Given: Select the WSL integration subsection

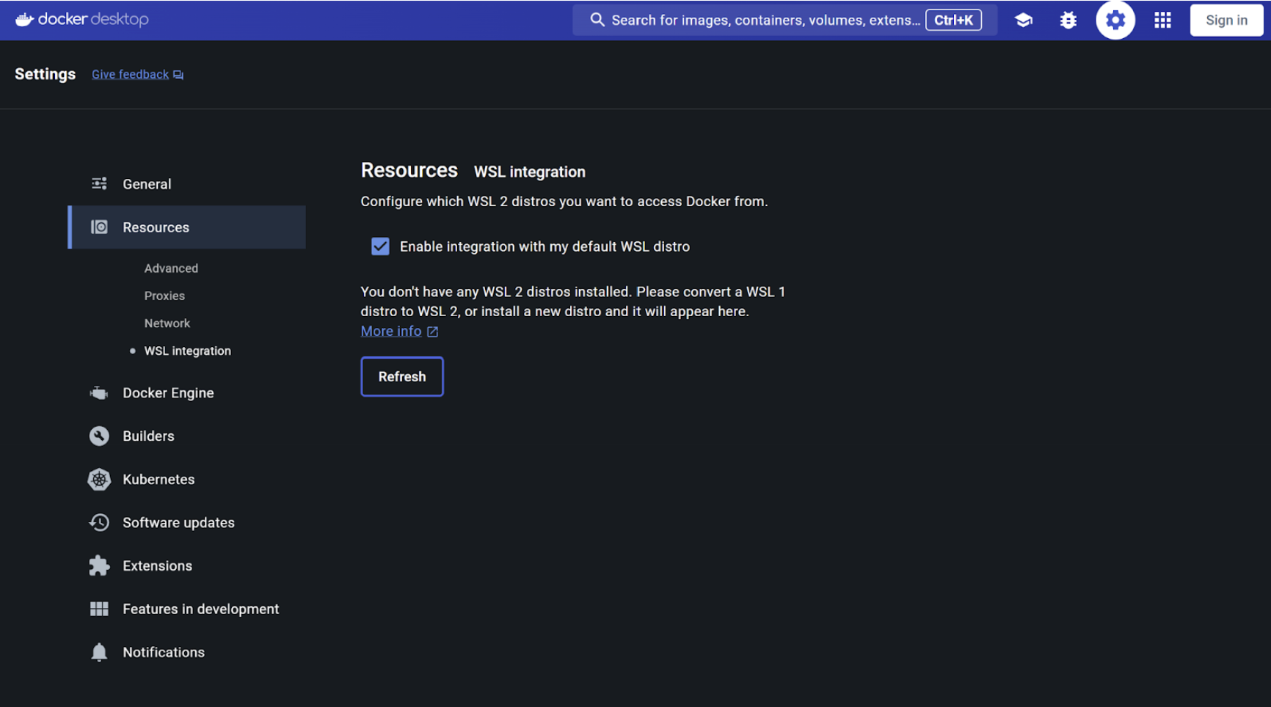Looking at the screenshot, I should (187, 351).
